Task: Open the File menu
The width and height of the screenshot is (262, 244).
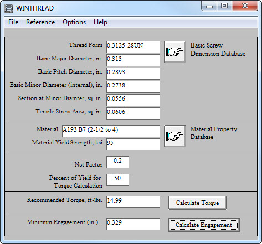Action: (x=13, y=22)
